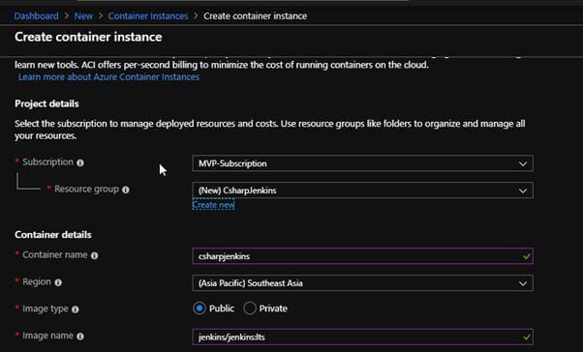The height and width of the screenshot is (352, 583).
Task: Select the Public image type radio button
Action: coord(199,308)
